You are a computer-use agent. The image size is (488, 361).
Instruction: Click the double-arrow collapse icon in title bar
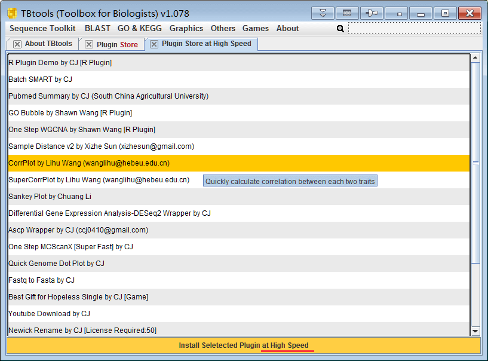click(x=323, y=13)
